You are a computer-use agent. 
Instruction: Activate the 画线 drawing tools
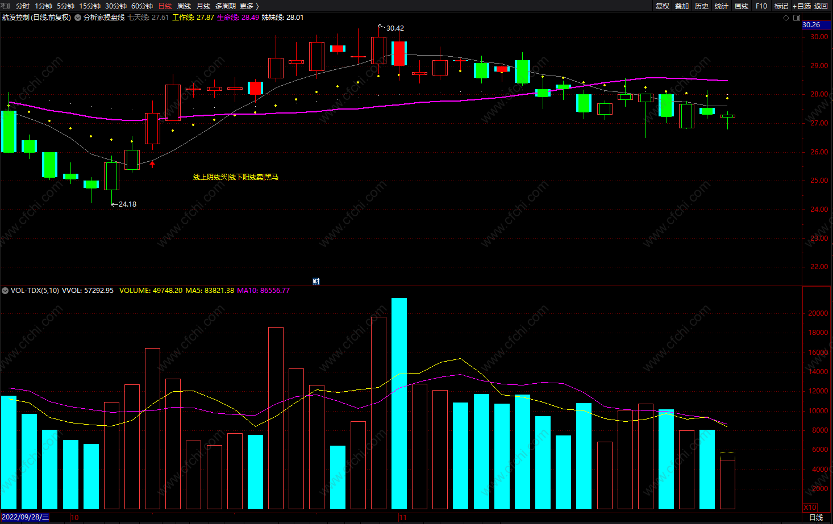pyautogui.click(x=742, y=6)
